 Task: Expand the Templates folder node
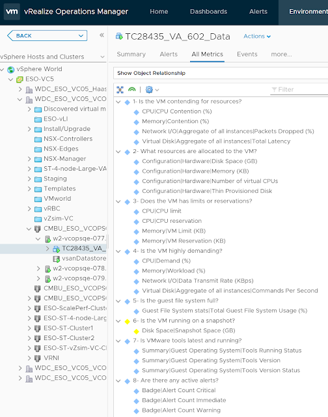pos(29,189)
